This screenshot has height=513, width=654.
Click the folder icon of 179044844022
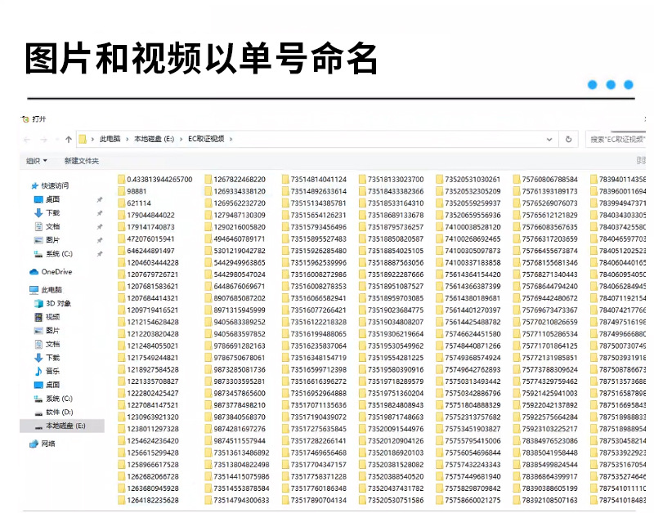pyautogui.click(x=121, y=215)
